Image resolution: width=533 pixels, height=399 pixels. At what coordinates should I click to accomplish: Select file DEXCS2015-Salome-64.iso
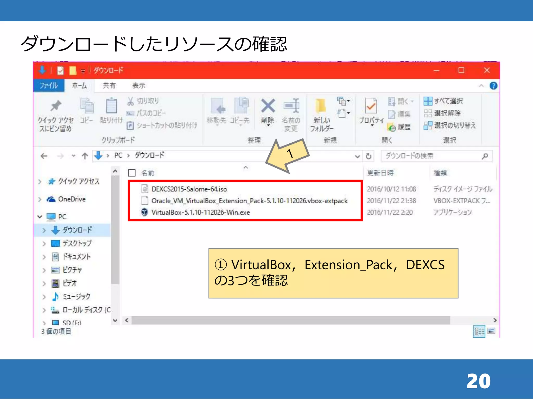(x=189, y=189)
